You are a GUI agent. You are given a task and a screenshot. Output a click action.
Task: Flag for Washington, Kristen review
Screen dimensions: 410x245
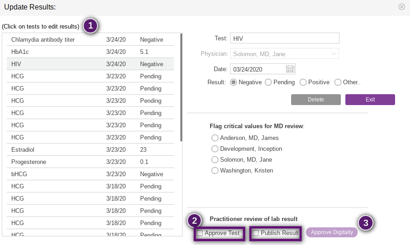pos(215,171)
